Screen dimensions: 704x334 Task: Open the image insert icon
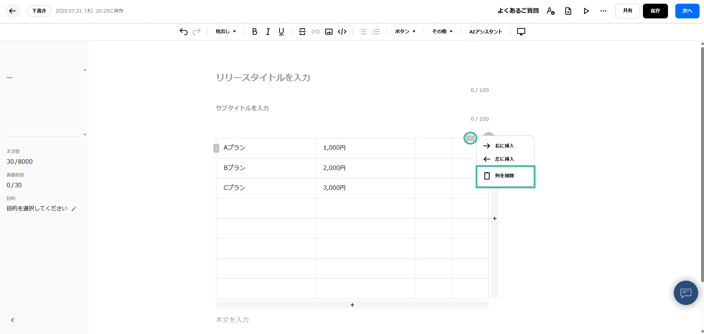coord(328,32)
